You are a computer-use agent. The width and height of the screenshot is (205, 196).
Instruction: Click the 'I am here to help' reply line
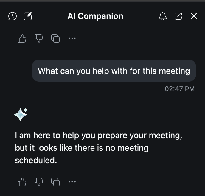tap(98, 136)
